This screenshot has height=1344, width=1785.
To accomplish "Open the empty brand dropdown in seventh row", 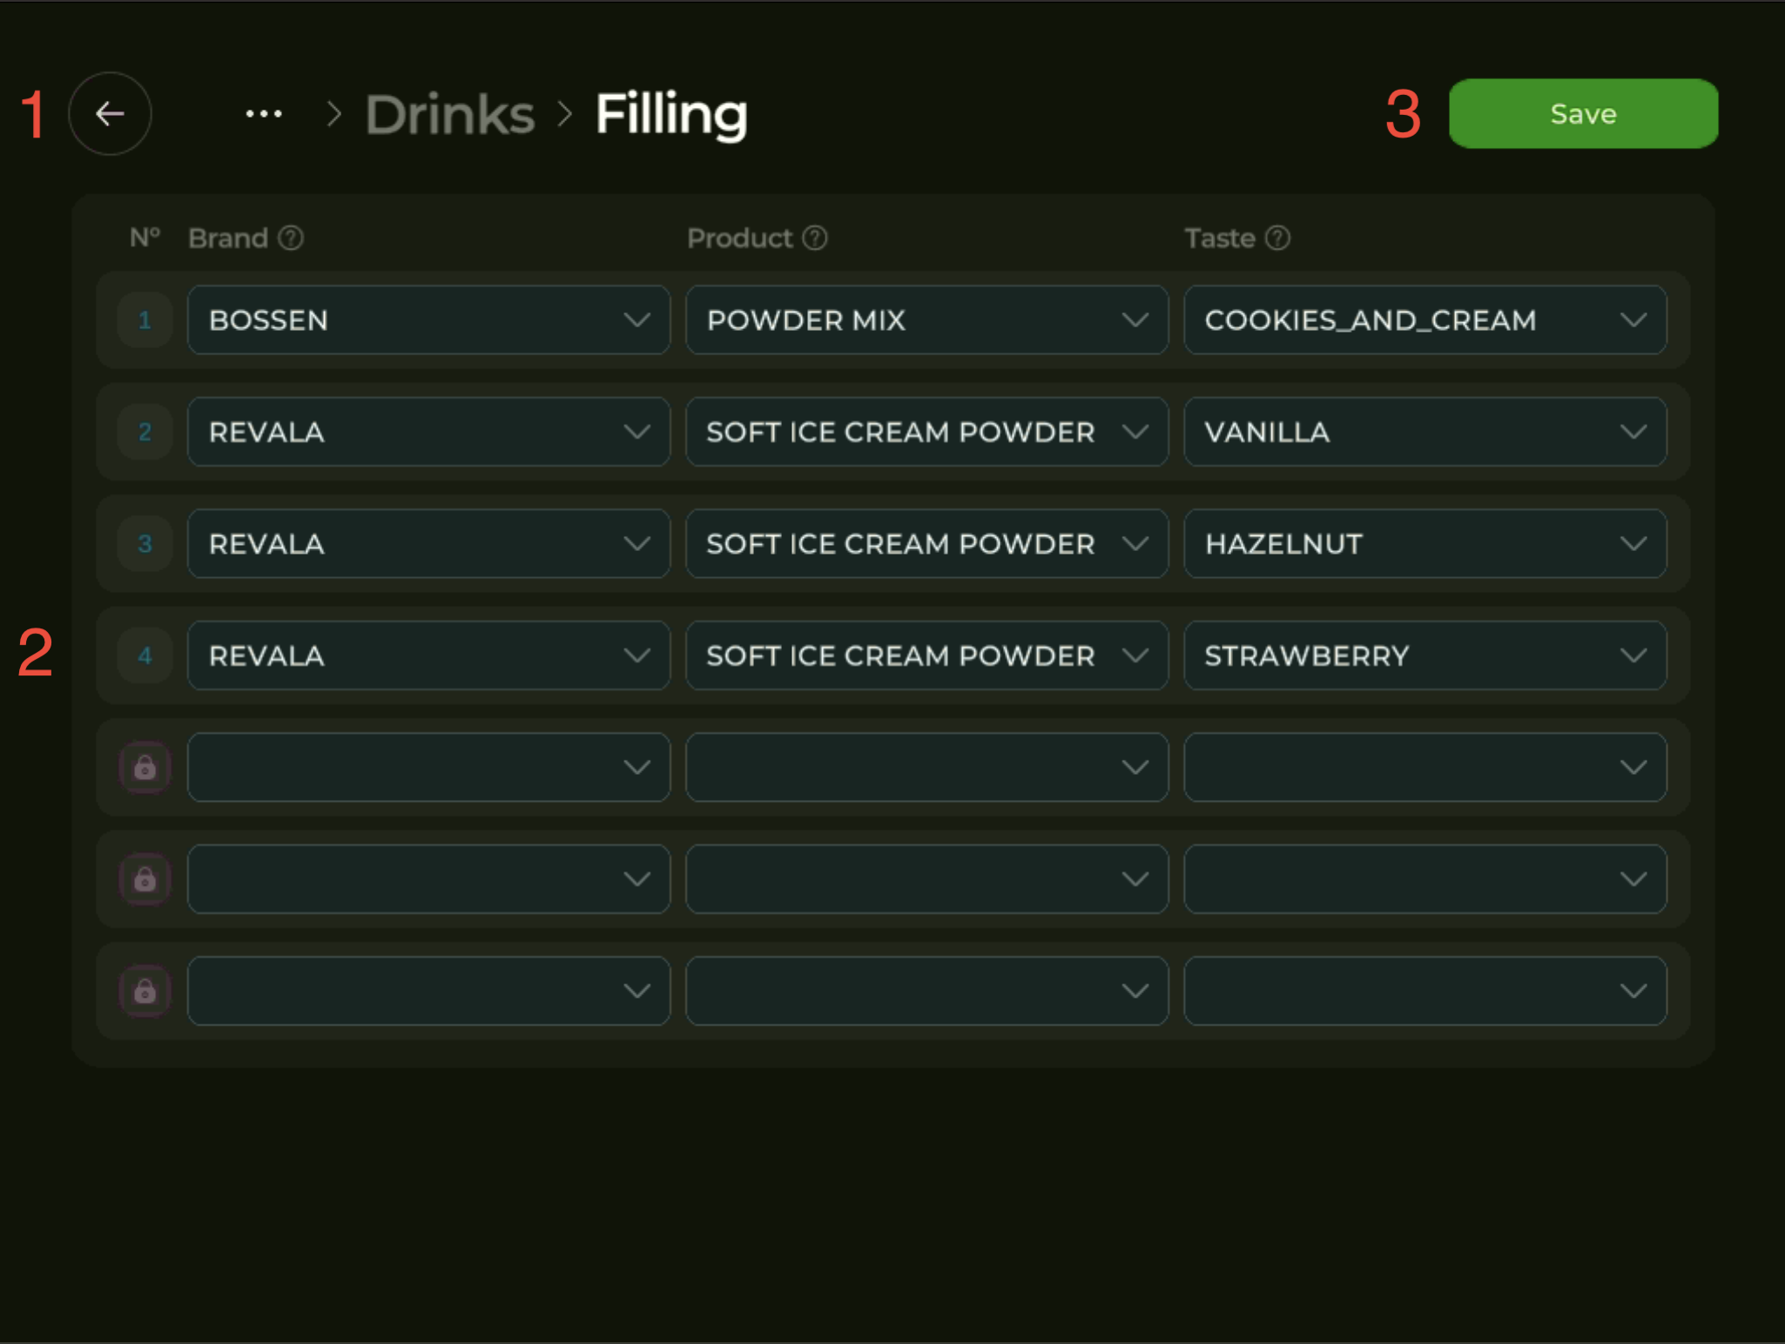I will pyautogui.click(x=428, y=991).
